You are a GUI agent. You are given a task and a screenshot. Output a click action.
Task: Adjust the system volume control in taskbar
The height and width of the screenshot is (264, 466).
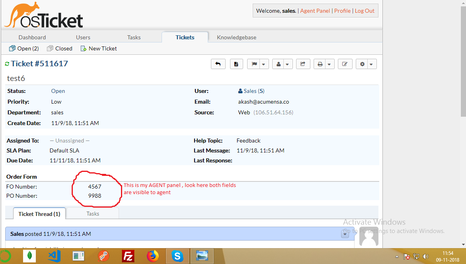click(426, 256)
